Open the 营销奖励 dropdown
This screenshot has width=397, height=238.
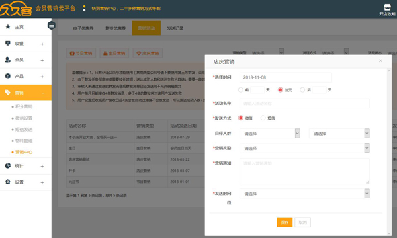point(304,148)
